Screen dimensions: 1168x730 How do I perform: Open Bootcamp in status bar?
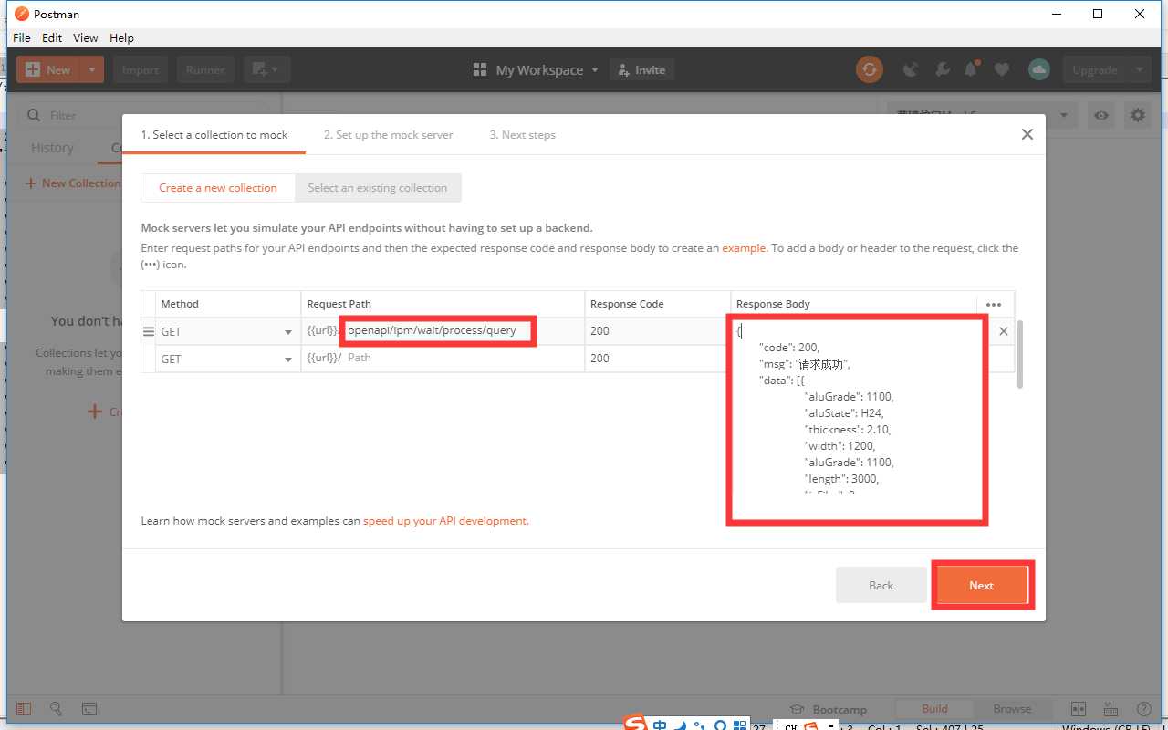click(x=829, y=709)
